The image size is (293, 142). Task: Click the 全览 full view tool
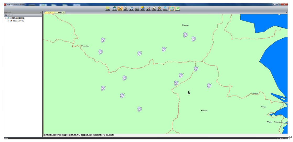point(114,8)
